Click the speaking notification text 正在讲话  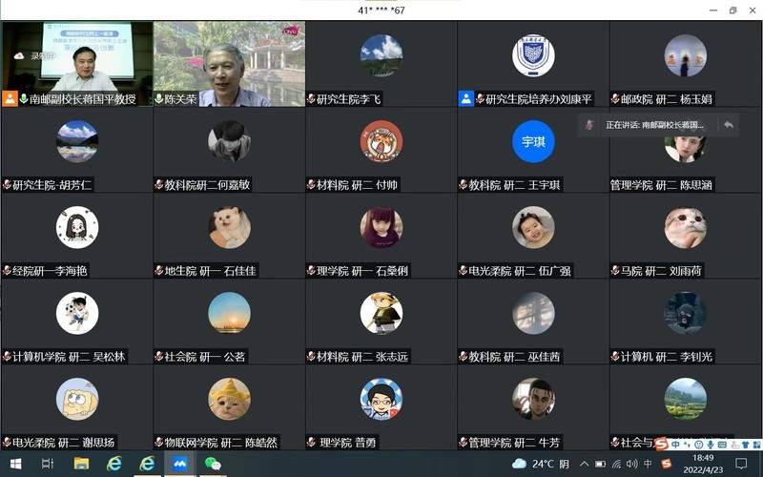(x=654, y=125)
